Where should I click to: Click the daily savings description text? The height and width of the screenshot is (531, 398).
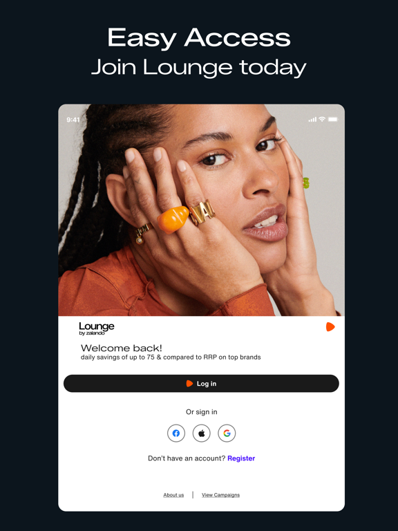click(171, 357)
